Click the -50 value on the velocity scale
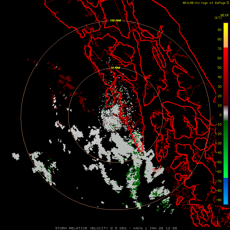This screenshot has height=230, width=230. click(x=218, y=162)
